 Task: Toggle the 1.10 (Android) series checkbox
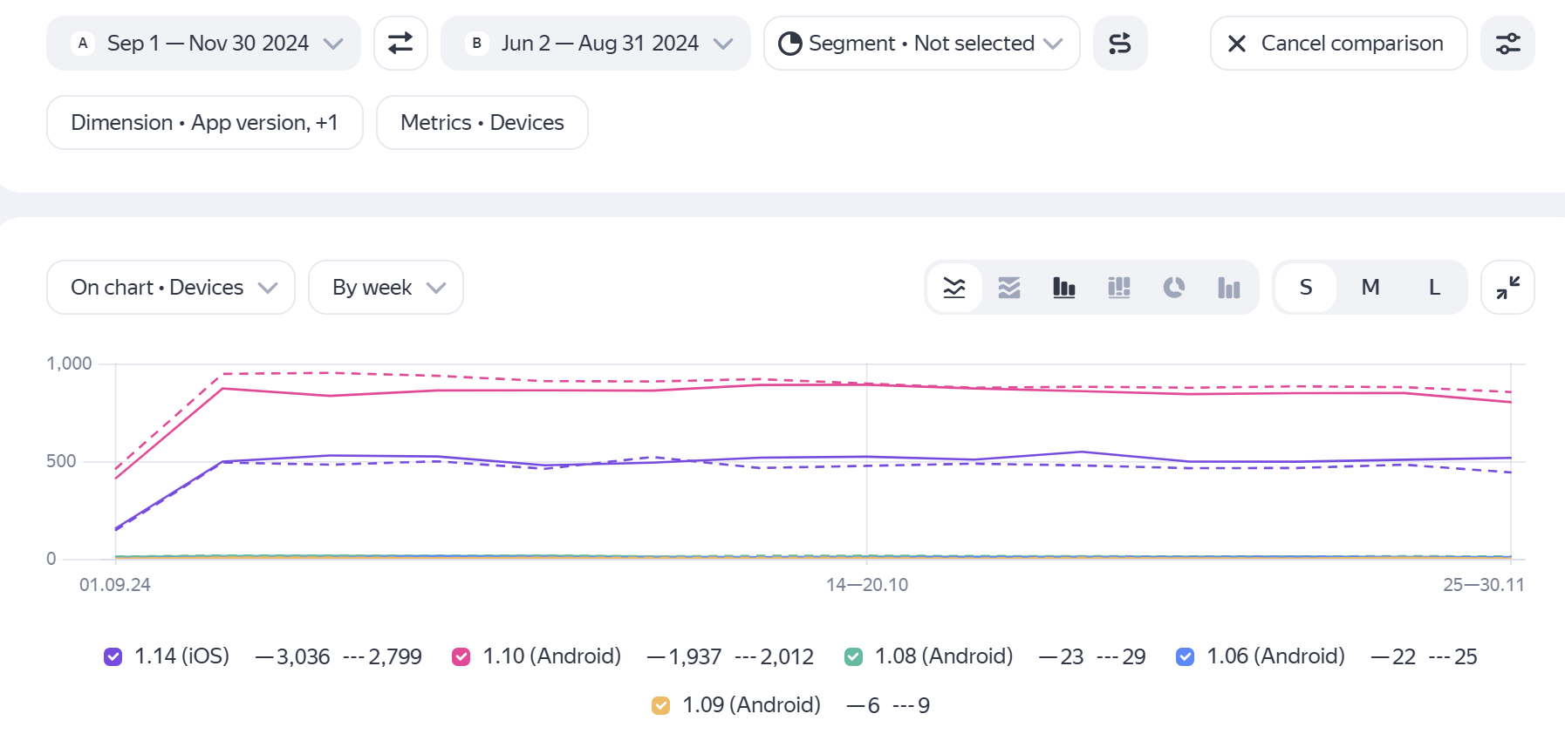click(461, 657)
